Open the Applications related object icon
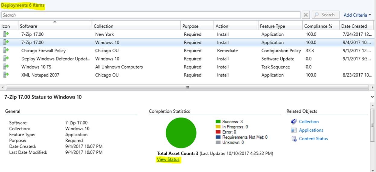The image size is (376, 172). point(294,130)
